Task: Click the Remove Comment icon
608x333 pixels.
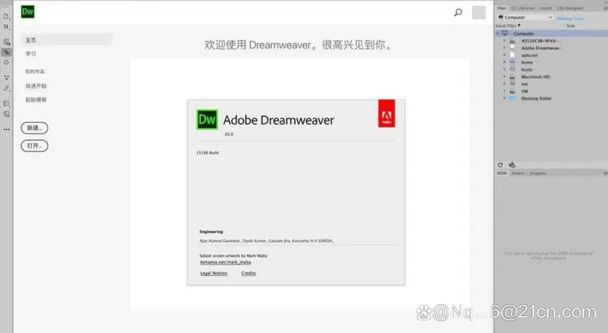Action: pos(6,114)
